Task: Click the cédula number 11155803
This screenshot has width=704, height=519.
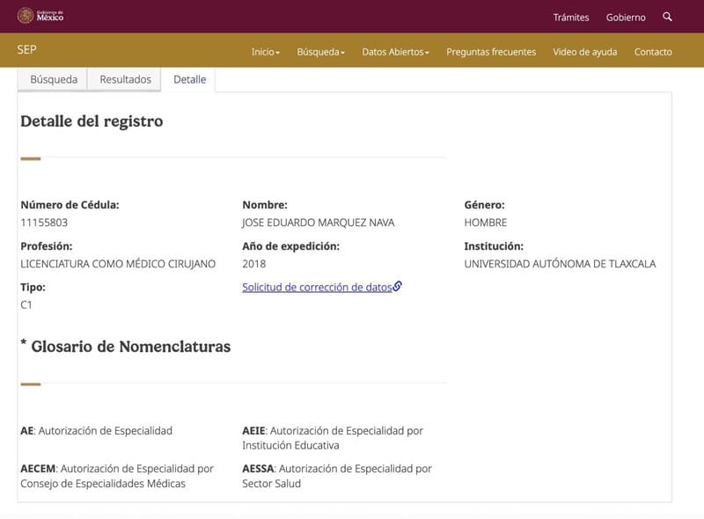Action: tap(44, 223)
